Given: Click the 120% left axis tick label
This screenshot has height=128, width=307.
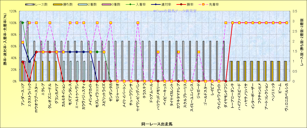Looking at the screenshot, I should point(12,11).
